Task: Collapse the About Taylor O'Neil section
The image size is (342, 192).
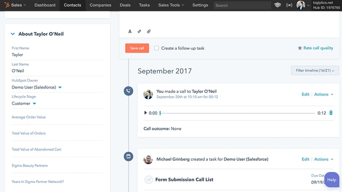Action: point(13,34)
